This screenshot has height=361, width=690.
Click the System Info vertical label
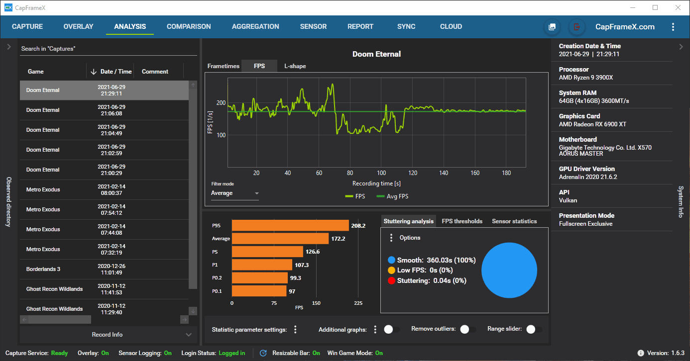click(681, 202)
